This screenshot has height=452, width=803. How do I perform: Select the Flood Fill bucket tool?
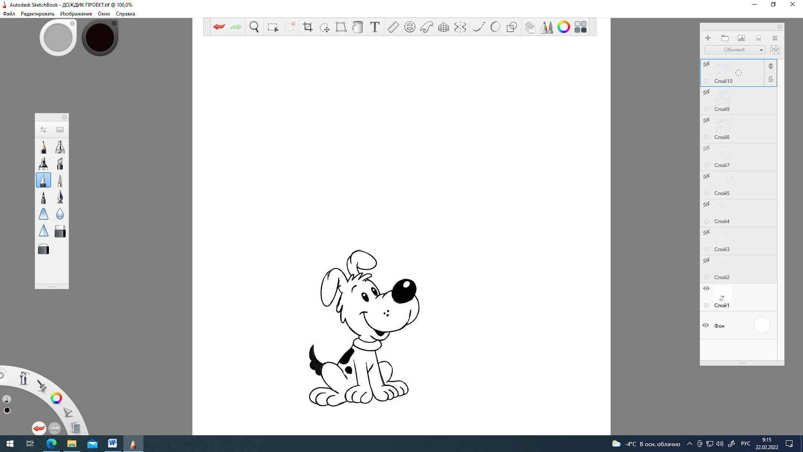358,27
